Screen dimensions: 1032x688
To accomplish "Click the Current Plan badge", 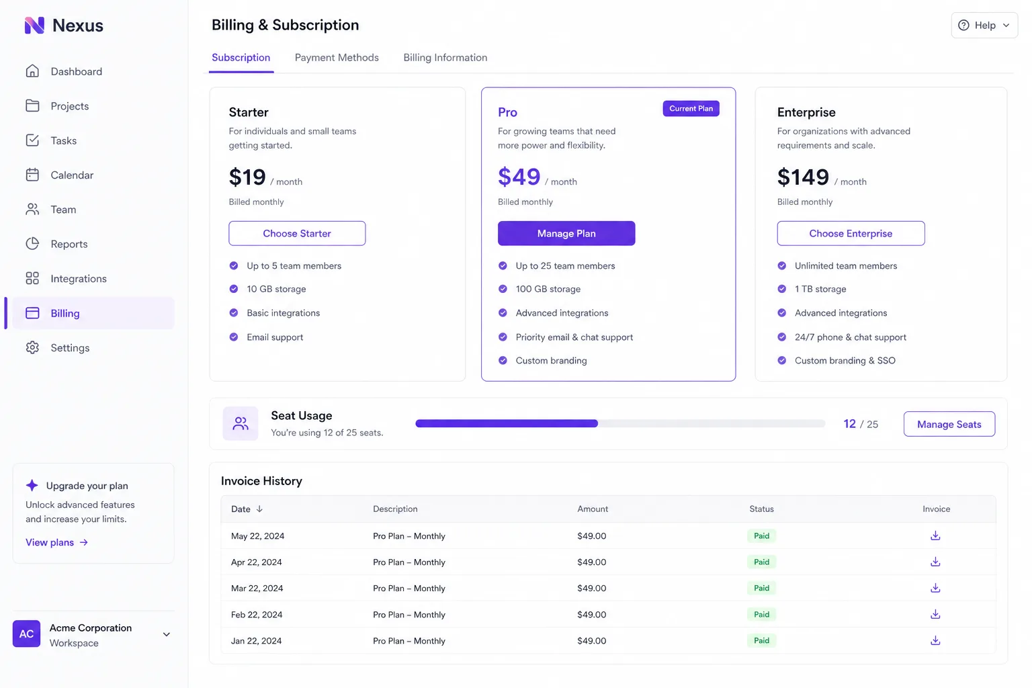I will tap(691, 108).
